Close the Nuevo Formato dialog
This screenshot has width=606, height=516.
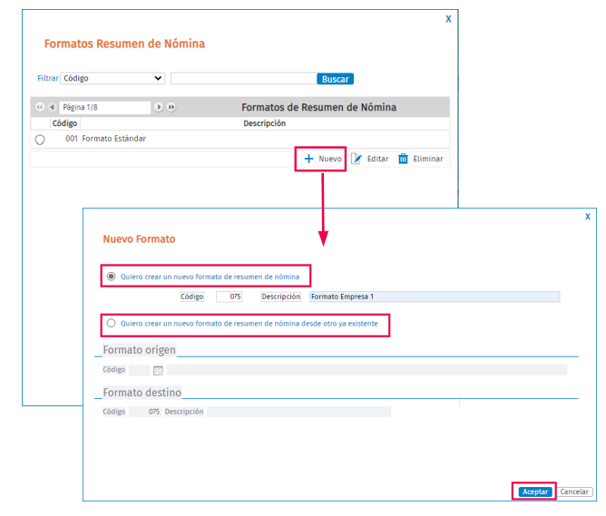point(588,217)
